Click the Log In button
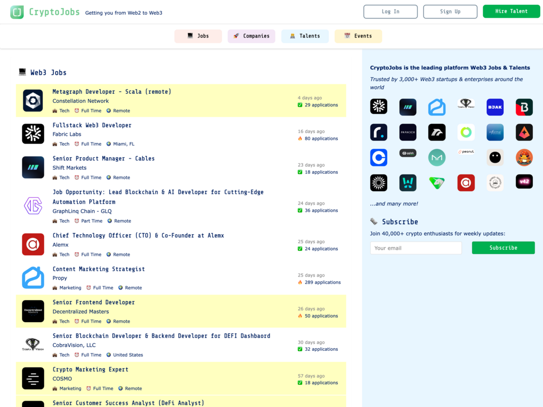 coord(390,12)
